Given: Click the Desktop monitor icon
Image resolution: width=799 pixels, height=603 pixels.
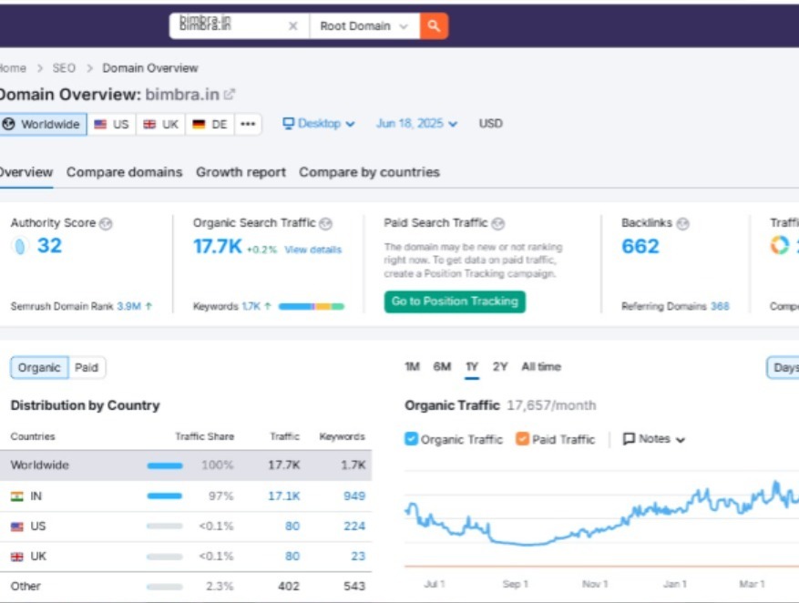Looking at the screenshot, I should coord(289,123).
